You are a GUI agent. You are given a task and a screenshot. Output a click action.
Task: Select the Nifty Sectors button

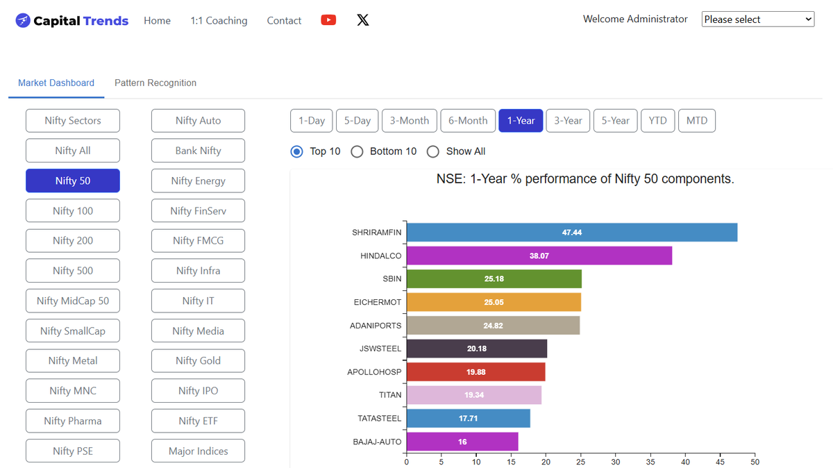[73, 121]
